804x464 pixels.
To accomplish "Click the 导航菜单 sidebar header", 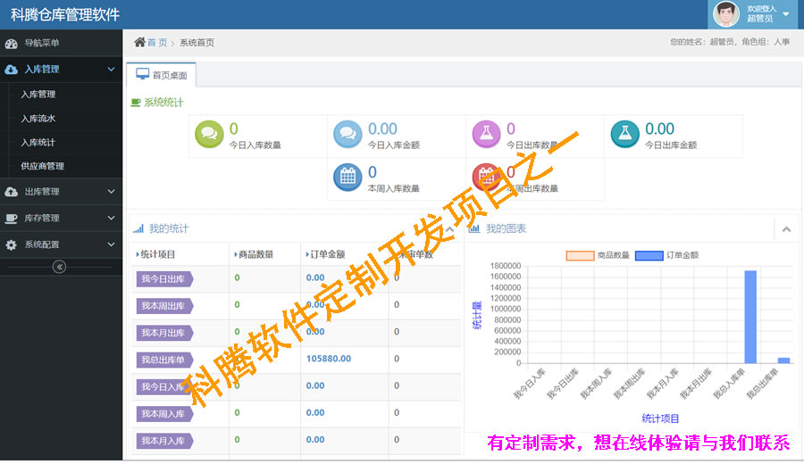I will coord(61,43).
